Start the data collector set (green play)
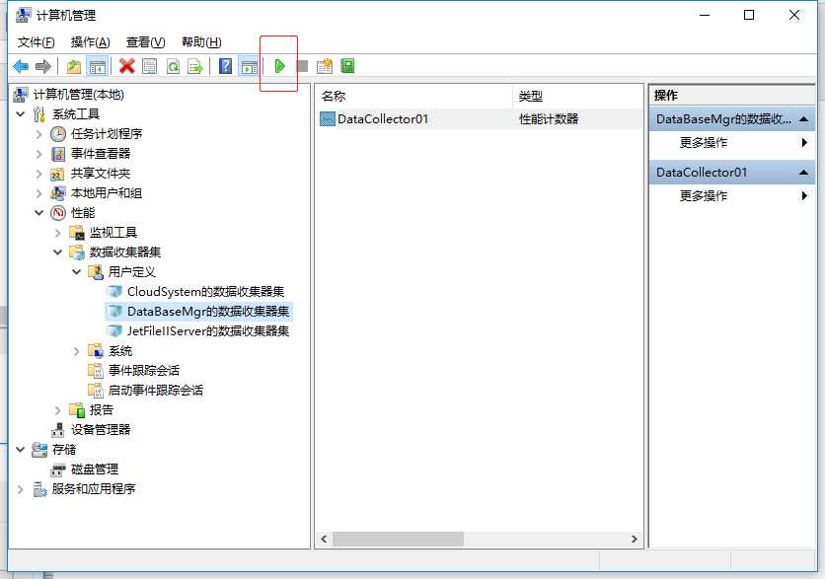825x579 pixels. 279,66
